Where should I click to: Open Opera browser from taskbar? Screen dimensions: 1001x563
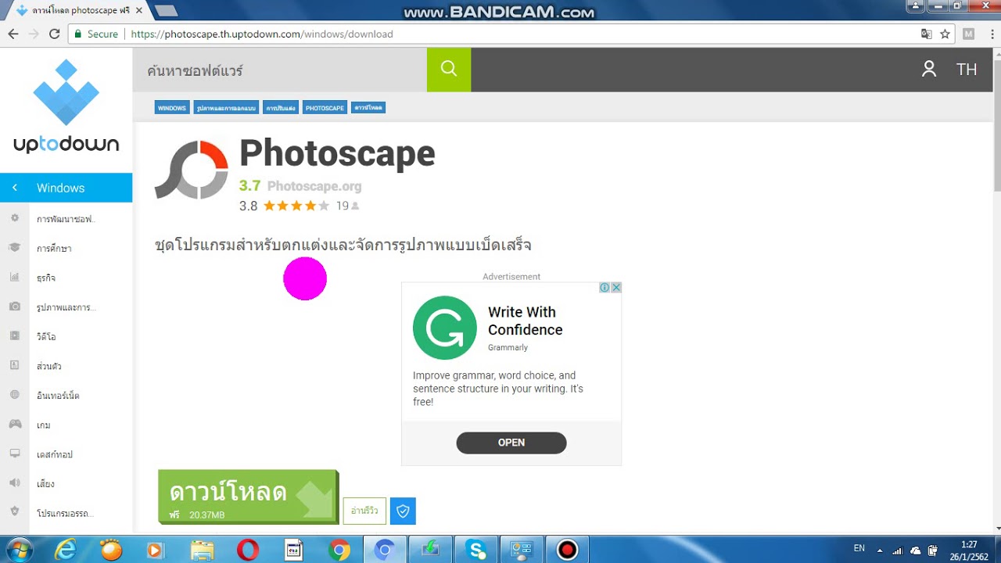pyautogui.click(x=248, y=550)
